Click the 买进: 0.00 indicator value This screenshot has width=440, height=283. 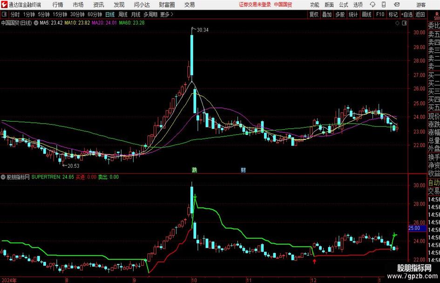tap(86, 177)
